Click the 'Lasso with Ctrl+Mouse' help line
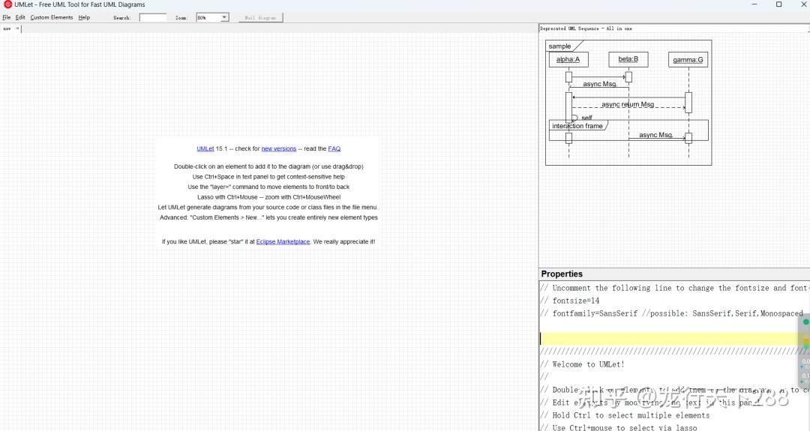Screen dimensions: 810x431 click(268, 197)
